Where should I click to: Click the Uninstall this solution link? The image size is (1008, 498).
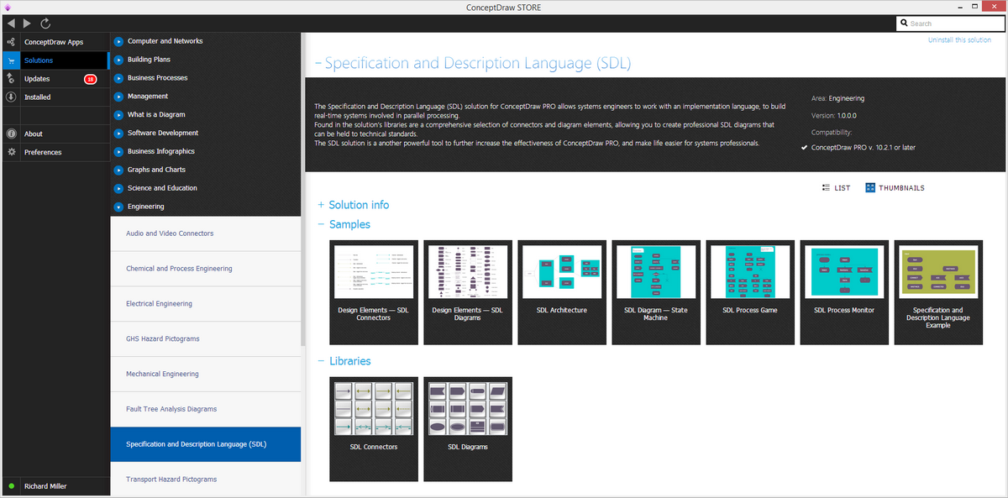[959, 40]
